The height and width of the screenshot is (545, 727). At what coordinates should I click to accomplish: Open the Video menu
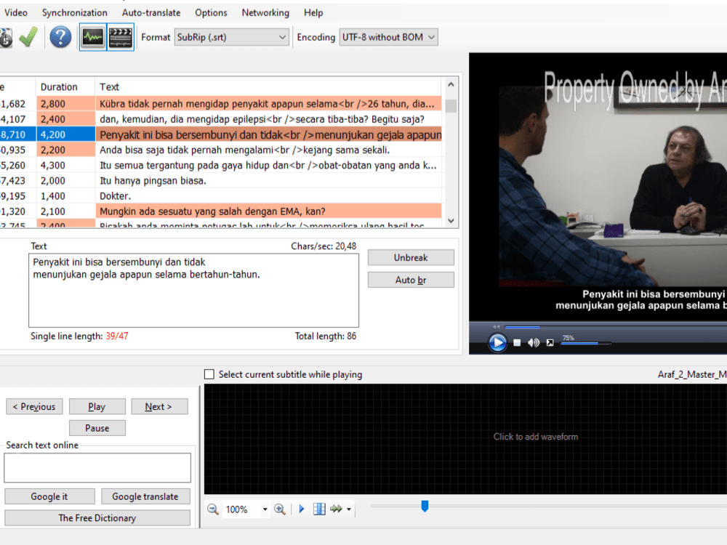pos(16,13)
